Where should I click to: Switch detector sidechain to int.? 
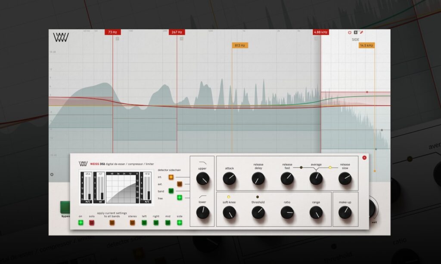click(171, 177)
